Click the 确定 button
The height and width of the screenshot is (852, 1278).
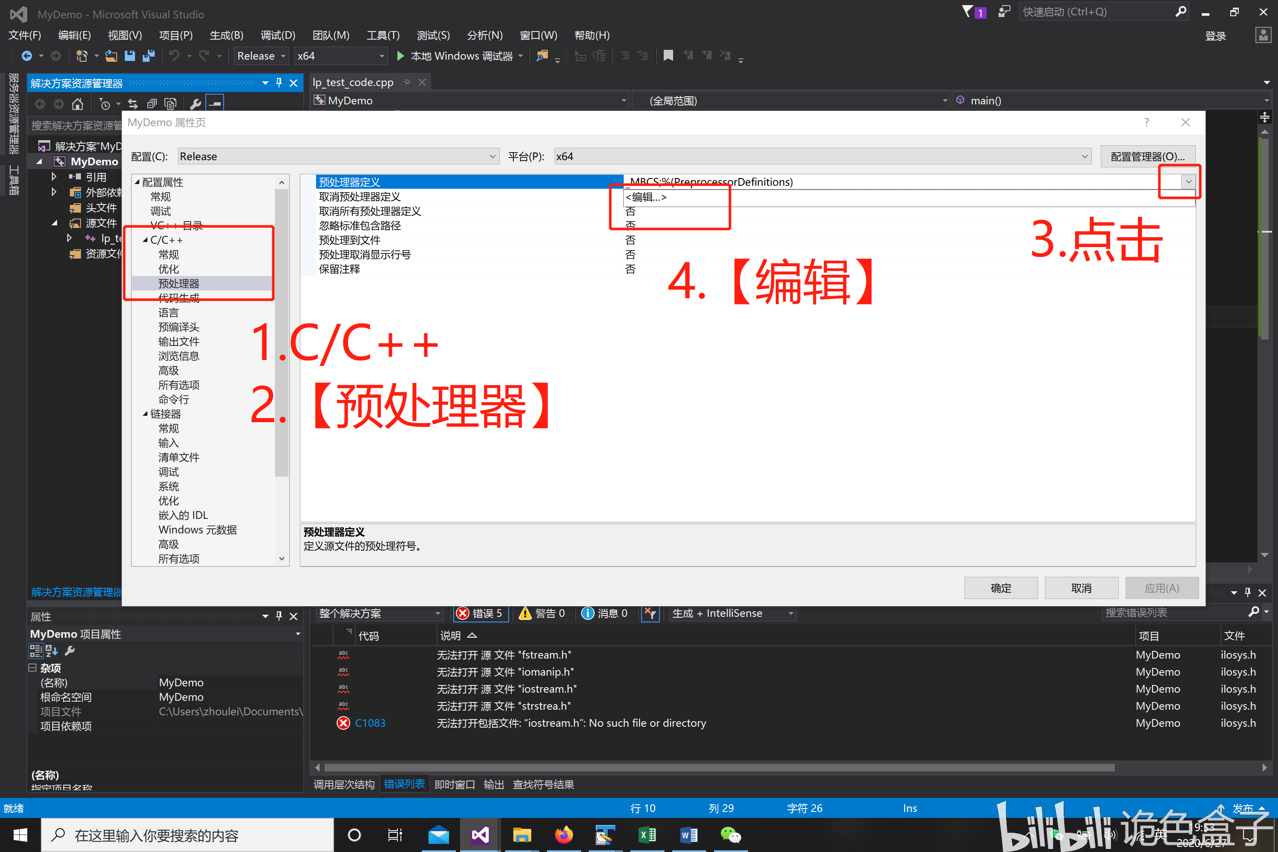[x=1001, y=587]
